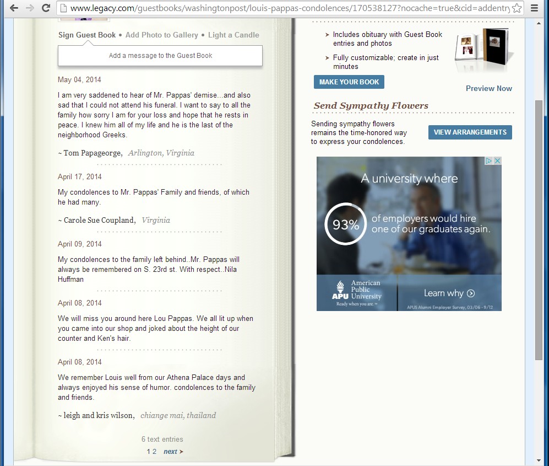Screen dimensions: 549x466
Task: Open the Light a Candle tab
Action: pos(233,35)
